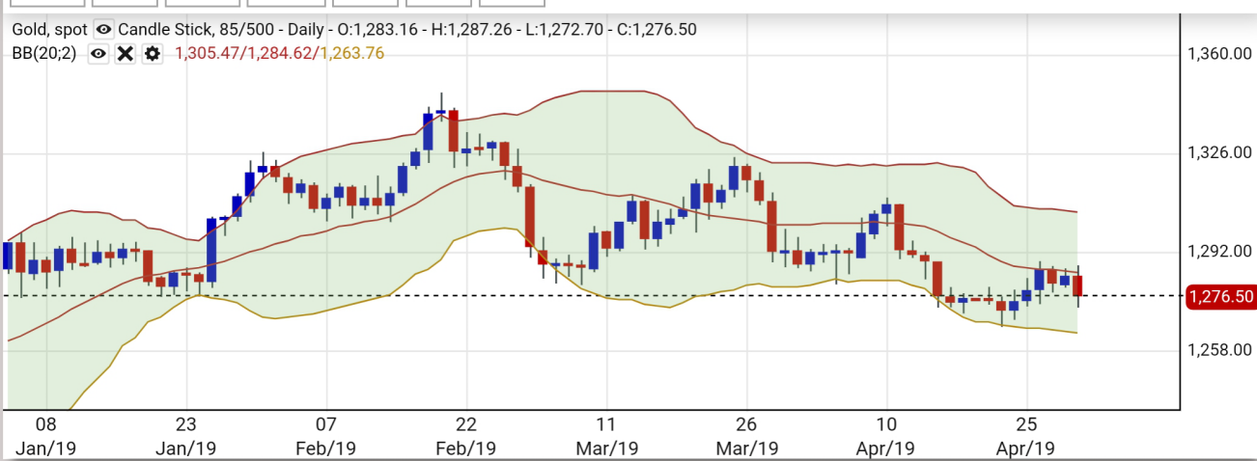Click the 11 Mar/19 date label
1257x461 pixels.
(x=606, y=436)
